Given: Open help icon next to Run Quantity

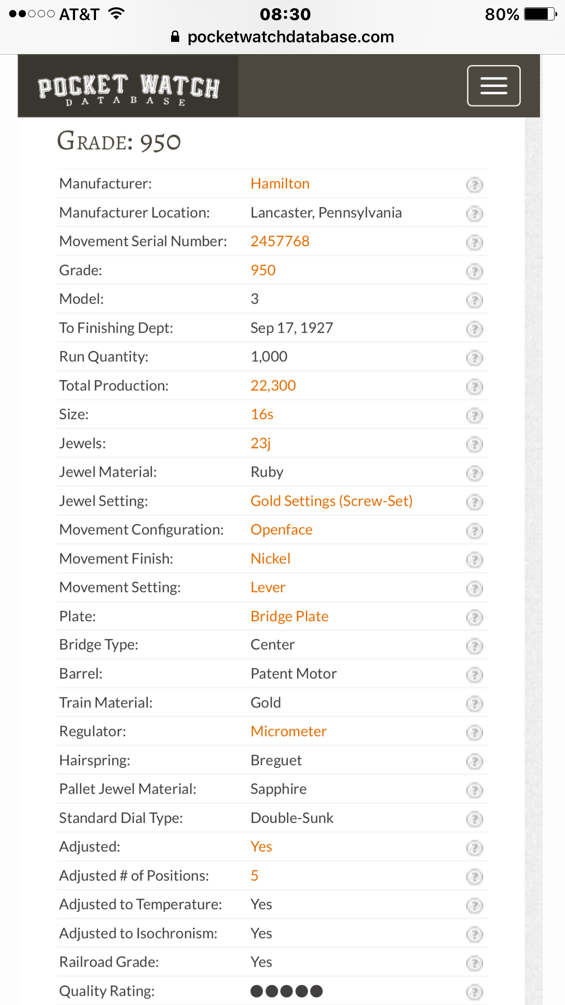Looking at the screenshot, I should 474,358.
